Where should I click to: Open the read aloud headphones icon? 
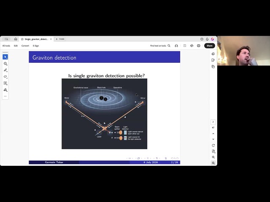[x=176, y=46]
